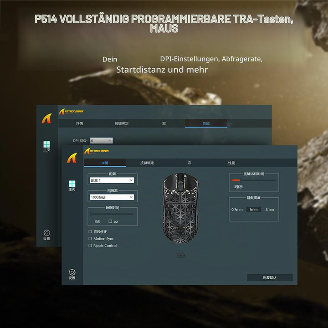Switch to the 按键绑定 tab in the back window
This screenshot has height=328, width=328.
pyautogui.click(x=122, y=123)
